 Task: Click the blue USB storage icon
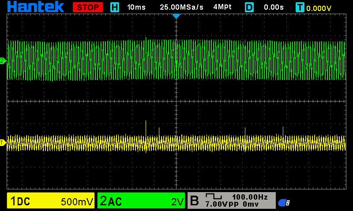[284, 203]
